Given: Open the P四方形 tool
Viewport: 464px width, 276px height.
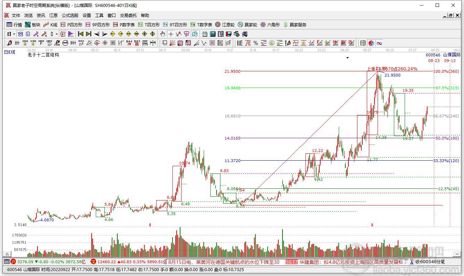Looking at the screenshot, I should point(71,25).
